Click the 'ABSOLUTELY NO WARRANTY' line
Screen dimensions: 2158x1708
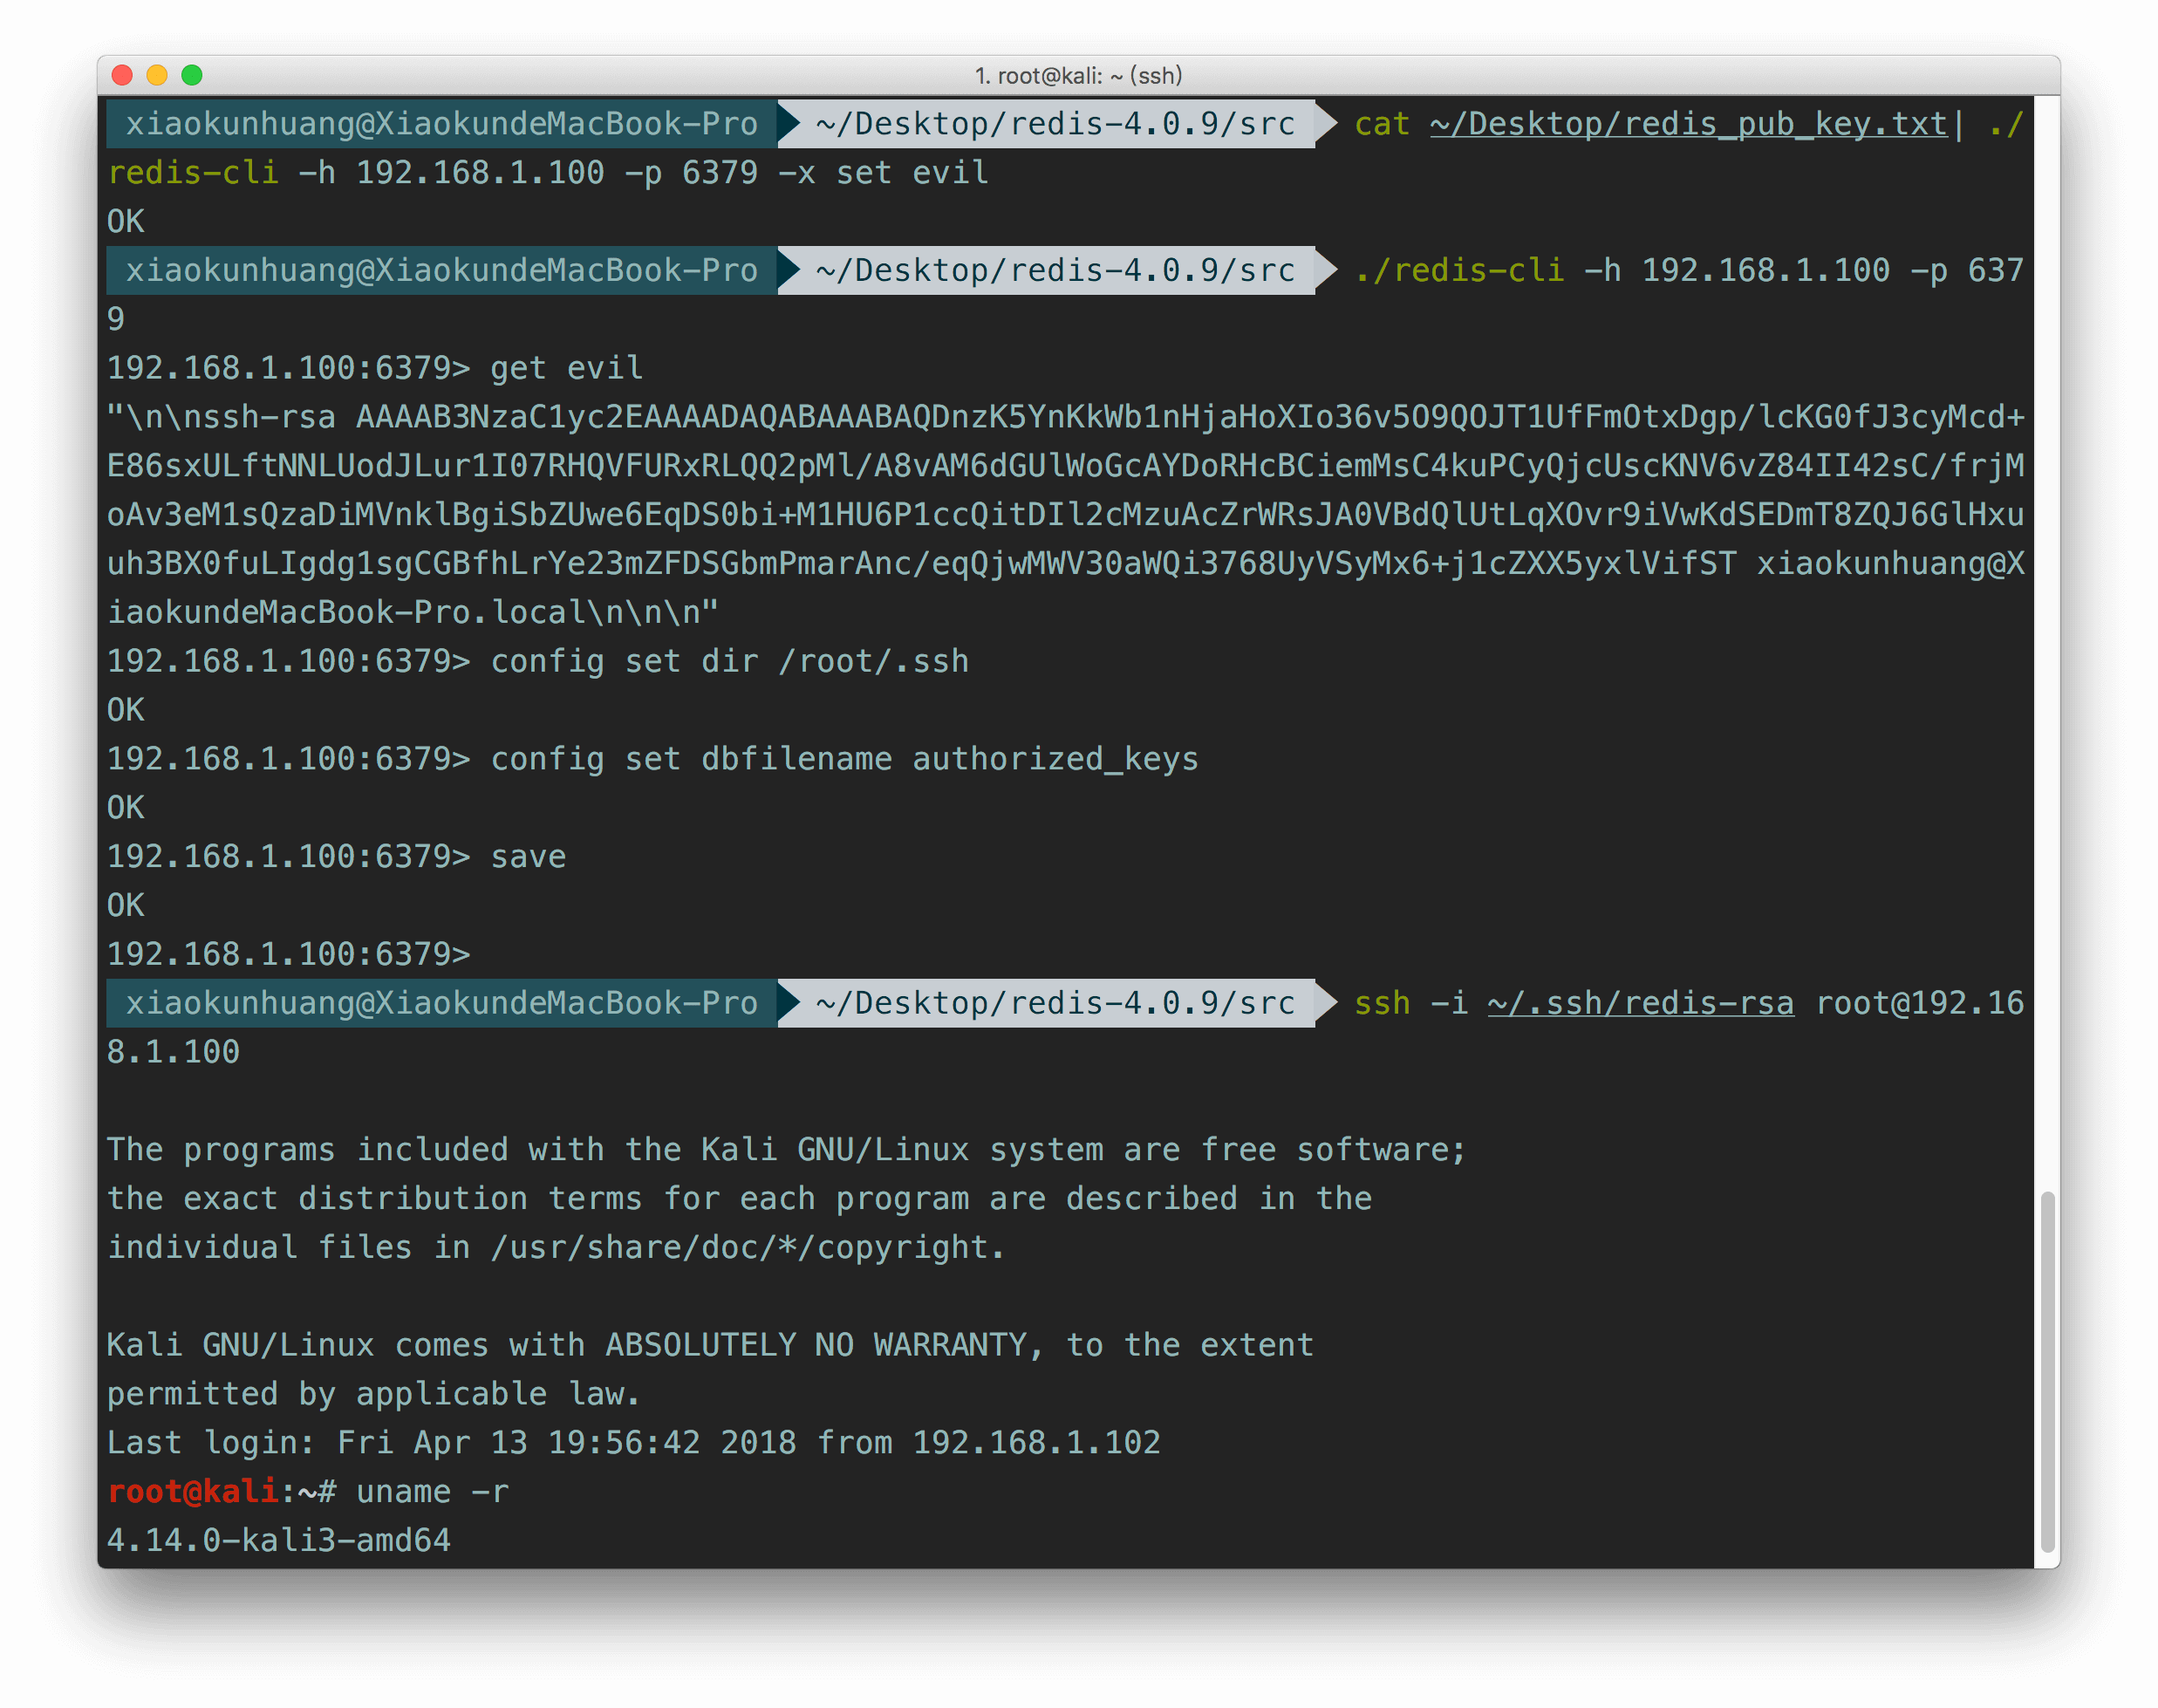pos(710,1345)
